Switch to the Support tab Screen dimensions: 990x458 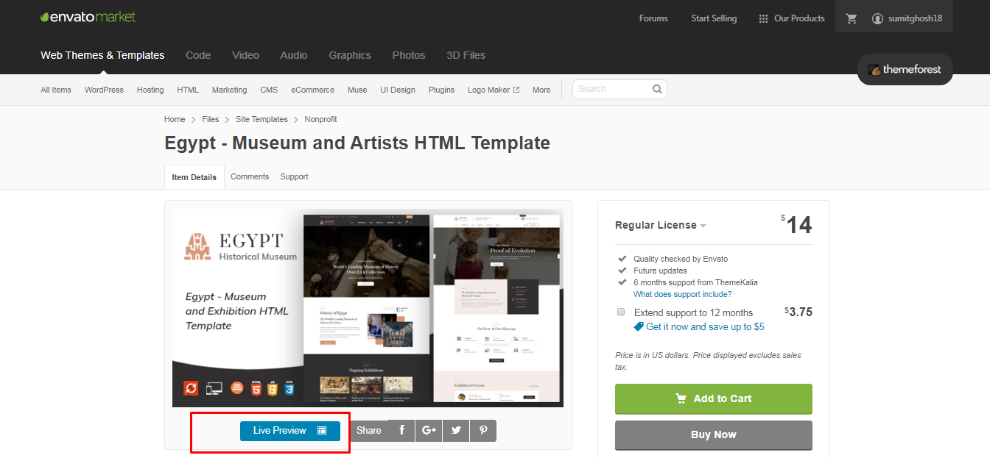[x=294, y=176]
